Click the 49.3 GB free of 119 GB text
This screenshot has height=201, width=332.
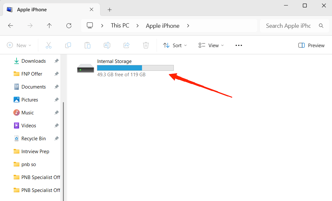pos(121,75)
